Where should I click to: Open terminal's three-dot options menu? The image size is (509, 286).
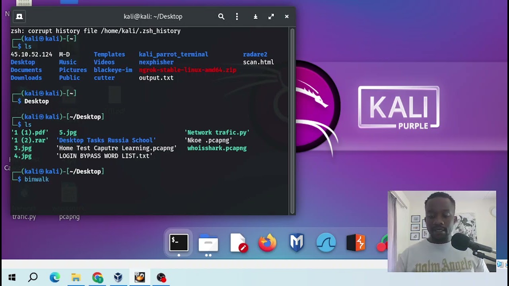pos(237,17)
